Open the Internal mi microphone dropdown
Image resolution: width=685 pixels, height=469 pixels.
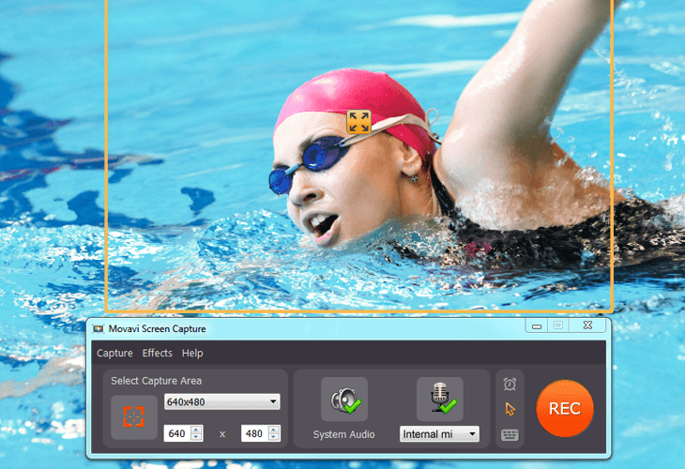(439, 434)
